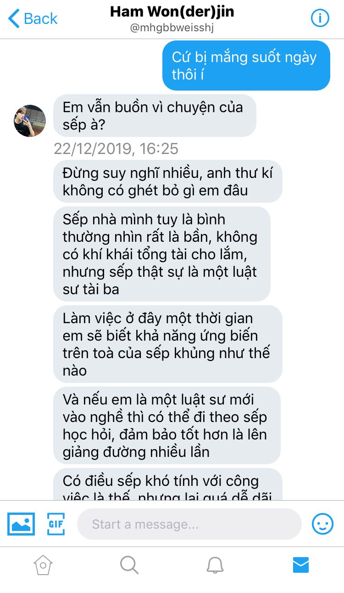344x593 pixels.
Task: Tap the message starting 'Làm việc ở đây'
Action: [x=167, y=344]
